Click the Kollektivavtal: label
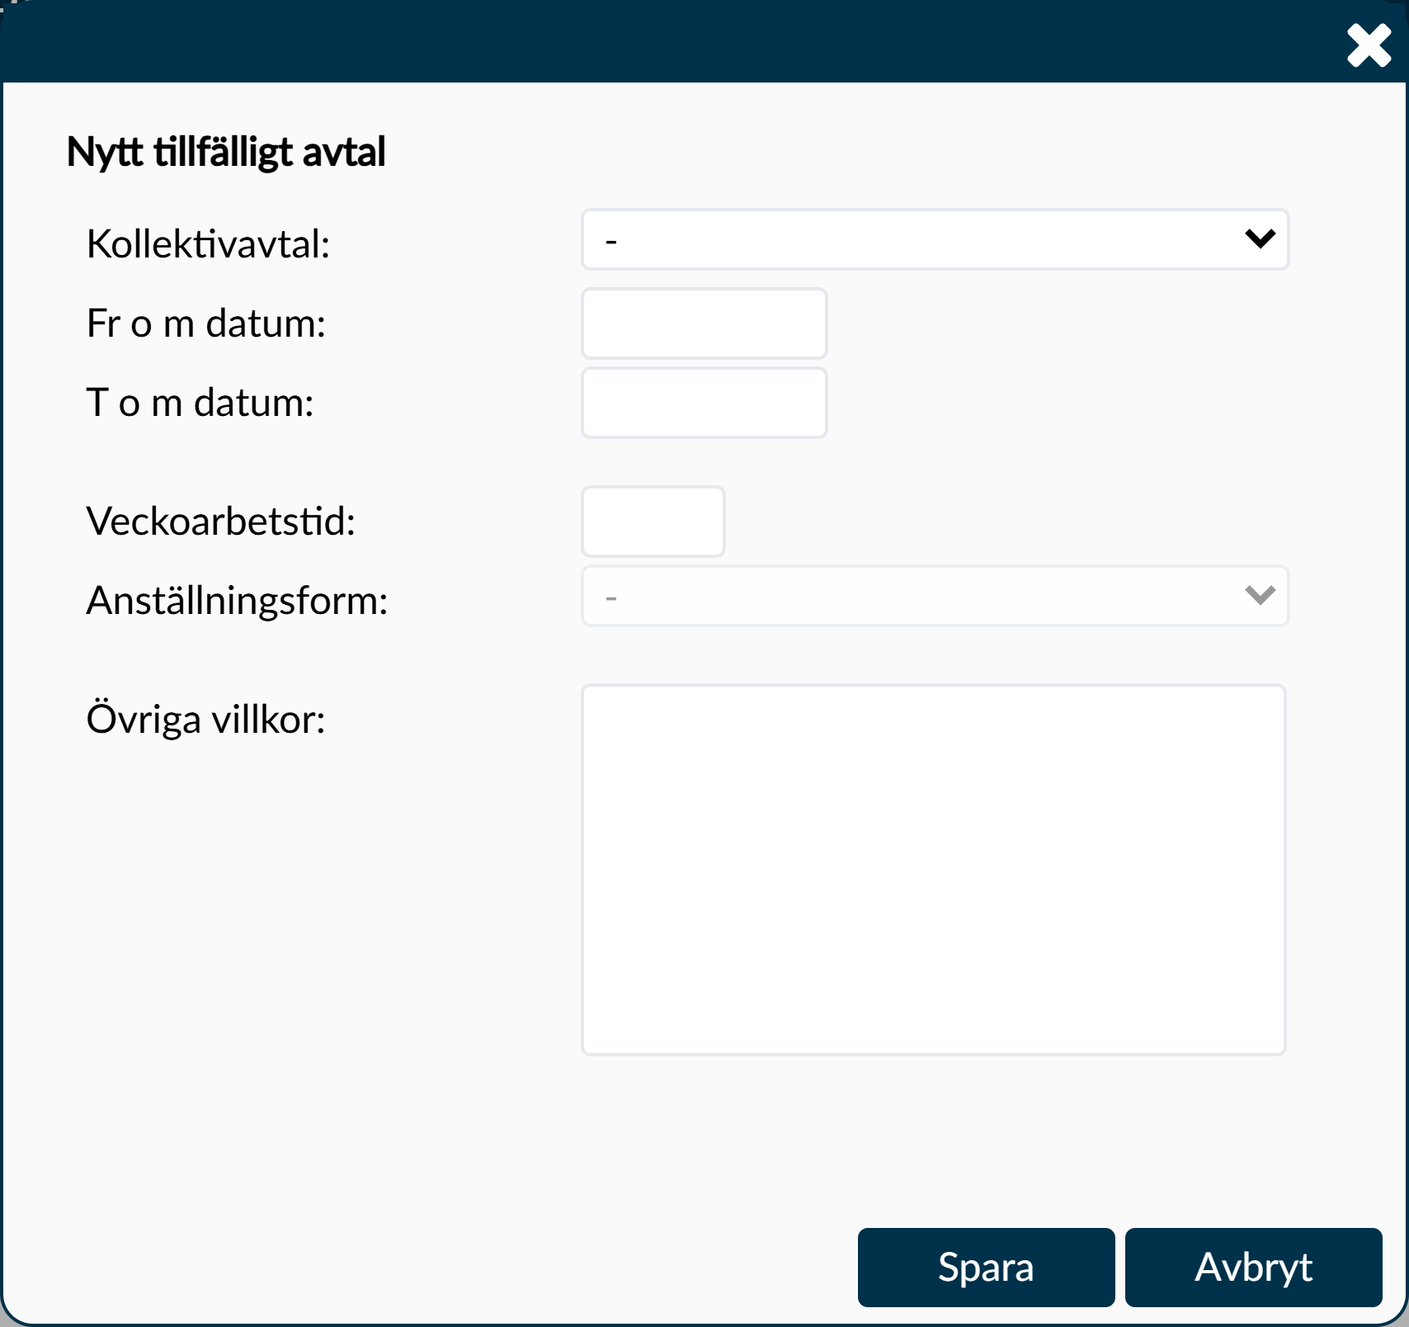Viewport: 1409px width, 1327px height. tap(208, 244)
